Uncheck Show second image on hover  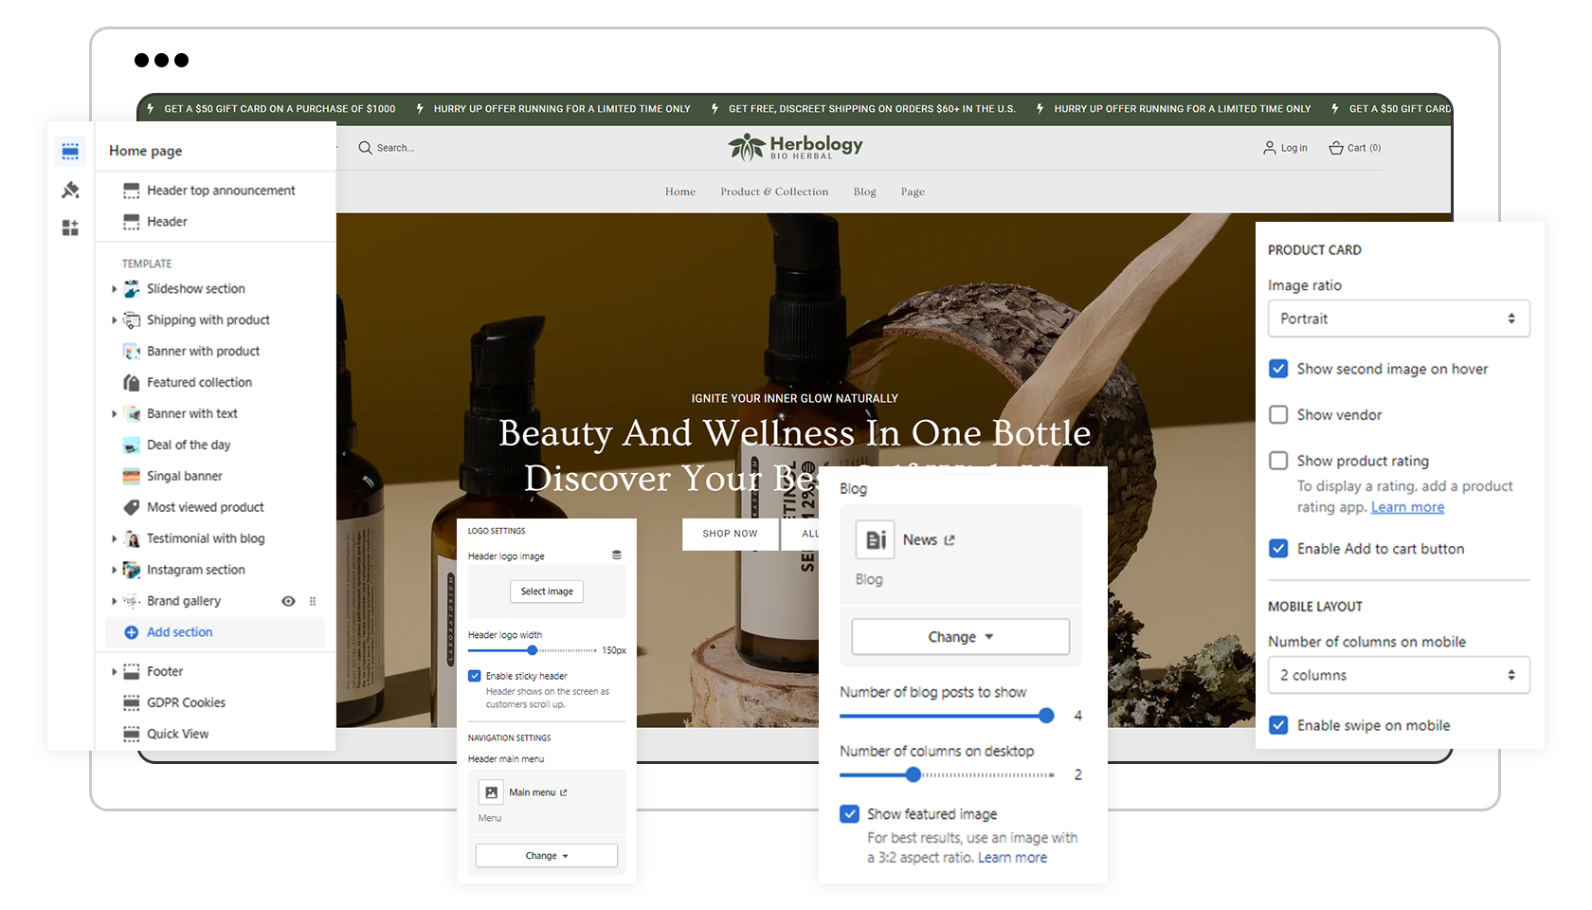point(1278,369)
